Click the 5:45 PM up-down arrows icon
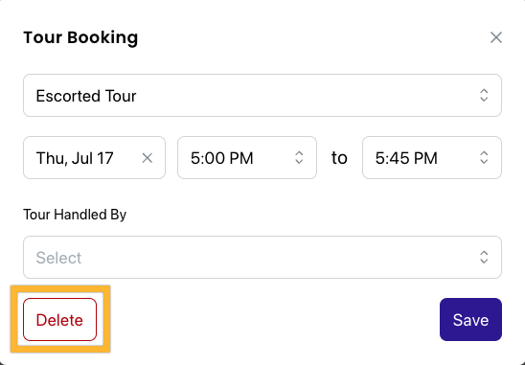The width and height of the screenshot is (525, 365). [484, 158]
